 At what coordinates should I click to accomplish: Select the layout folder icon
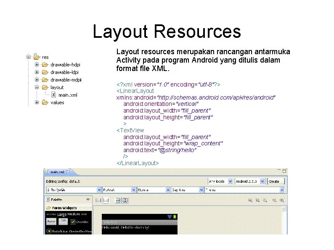click(45, 87)
